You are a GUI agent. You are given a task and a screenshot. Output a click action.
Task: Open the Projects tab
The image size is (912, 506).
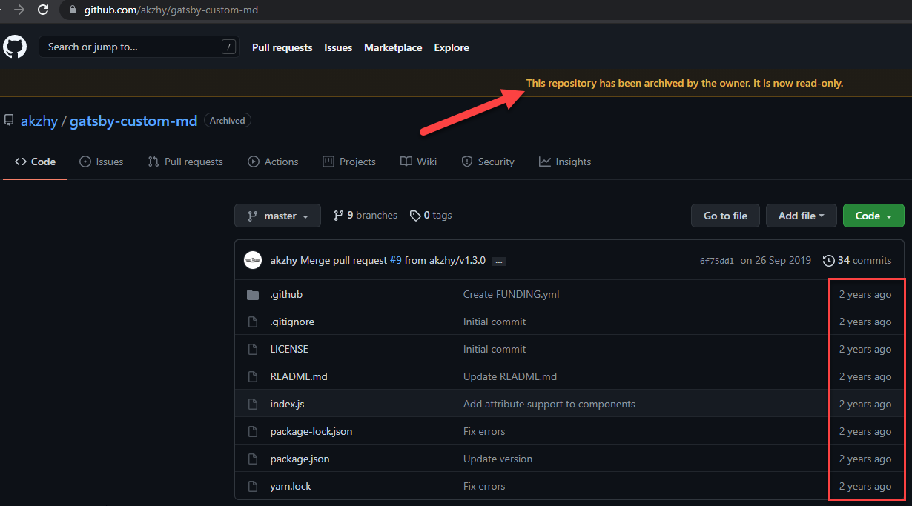[349, 162]
